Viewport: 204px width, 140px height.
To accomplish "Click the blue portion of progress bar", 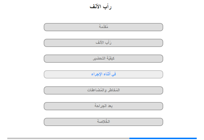I will 163,138.
